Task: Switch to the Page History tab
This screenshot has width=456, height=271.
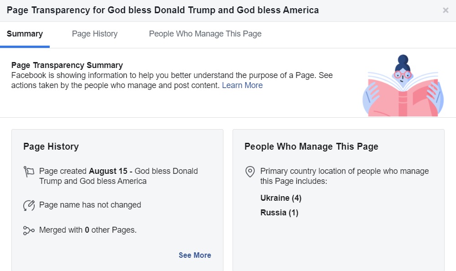Action: pos(94,33)
